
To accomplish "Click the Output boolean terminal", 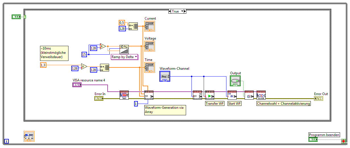I will (x=235, y=81).
